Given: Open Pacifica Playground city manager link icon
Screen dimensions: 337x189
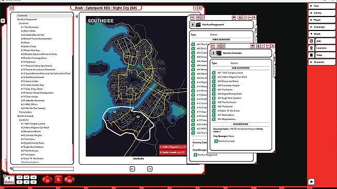Looking at the screenshot, I should 195,155.
